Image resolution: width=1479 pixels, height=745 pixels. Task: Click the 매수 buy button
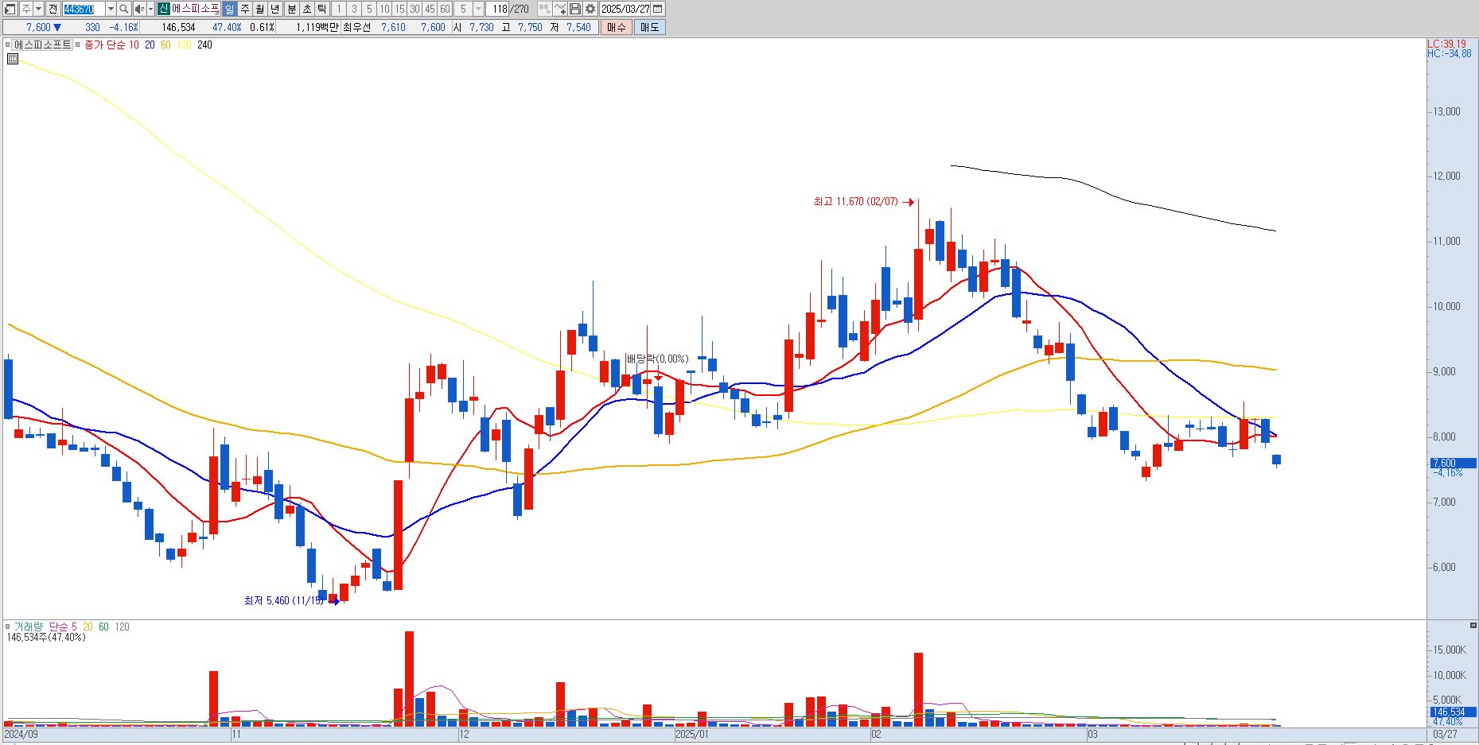click(x=617, y=27)
